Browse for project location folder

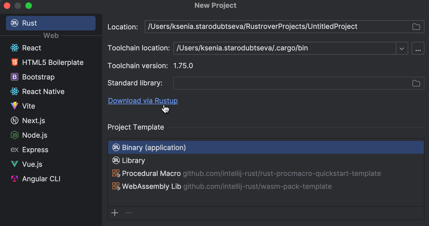tap(416, 27)
